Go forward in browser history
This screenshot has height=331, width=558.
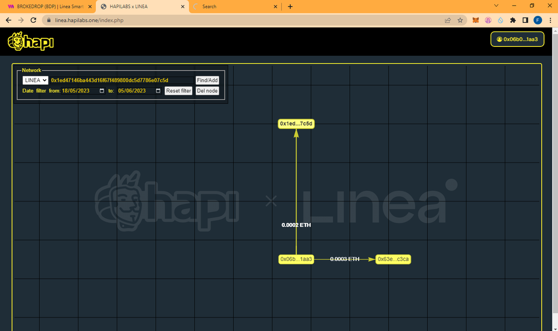pyautogui.click(x=21, y=20)
